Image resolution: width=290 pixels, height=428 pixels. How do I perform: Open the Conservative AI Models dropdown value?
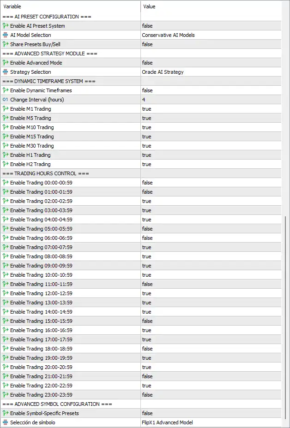click(211, 35)
